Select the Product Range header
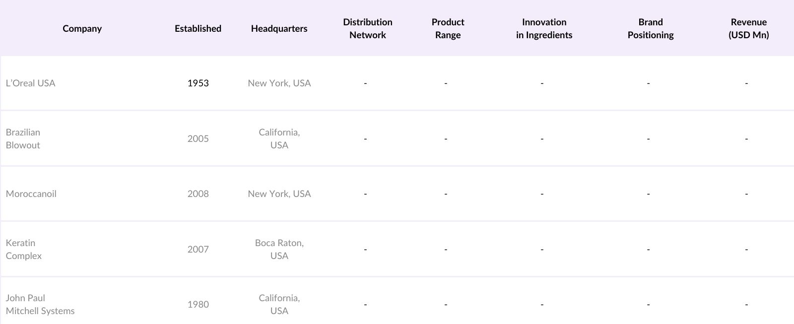Viewport: 794px width, 324px height. coord(448,29)
